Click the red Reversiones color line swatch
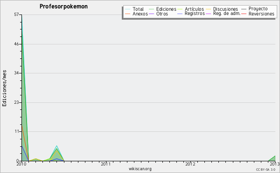 click(x=244, y=14)
